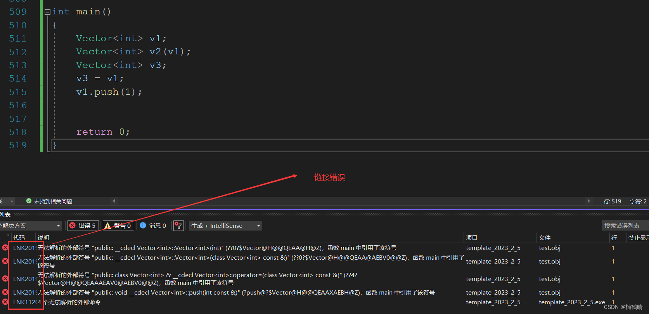
Task: Click the 行: 519 line indicator
Action: pyautogui.click(x=612, y=201)
